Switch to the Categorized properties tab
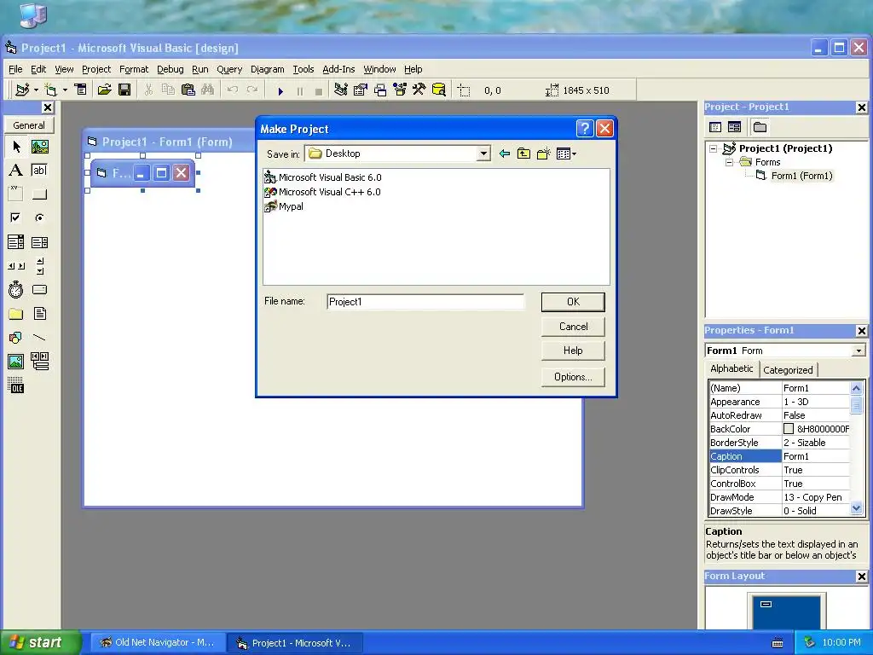The image size is (873, 655). coord(788,370)
